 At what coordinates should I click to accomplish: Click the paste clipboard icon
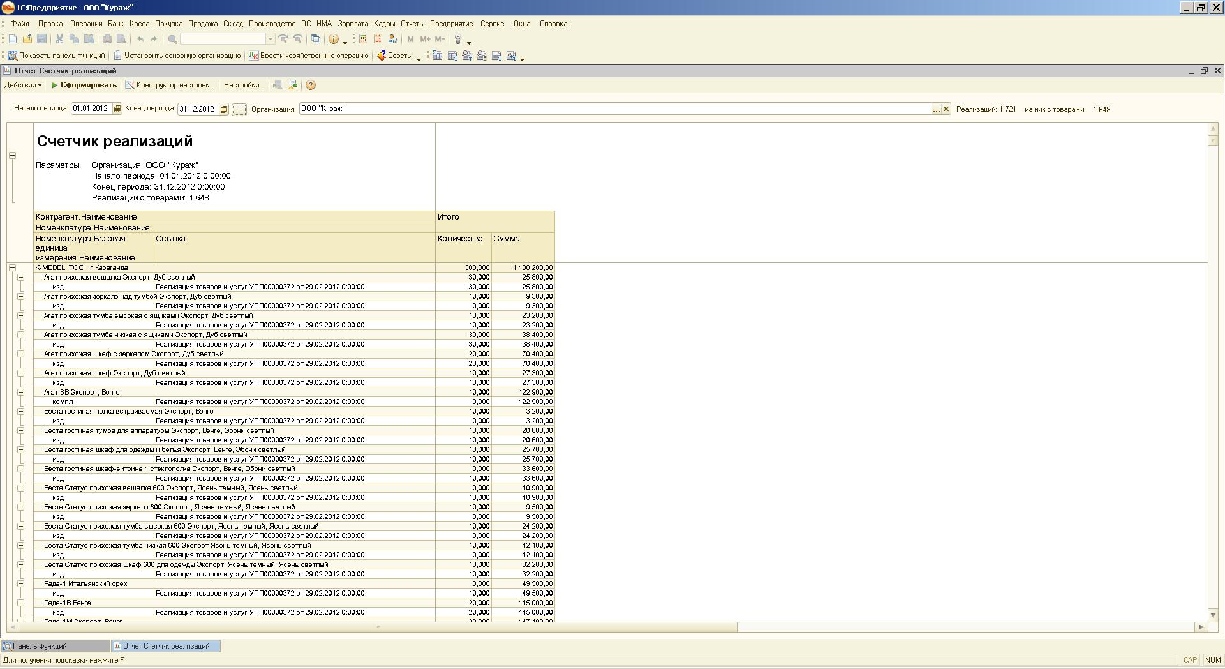89,39
